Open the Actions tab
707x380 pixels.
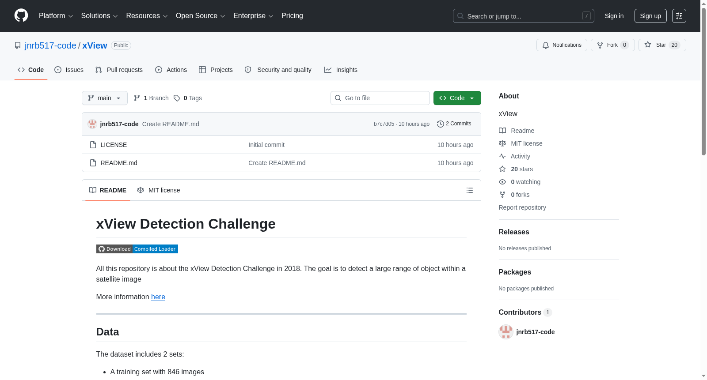click(171, 70)
